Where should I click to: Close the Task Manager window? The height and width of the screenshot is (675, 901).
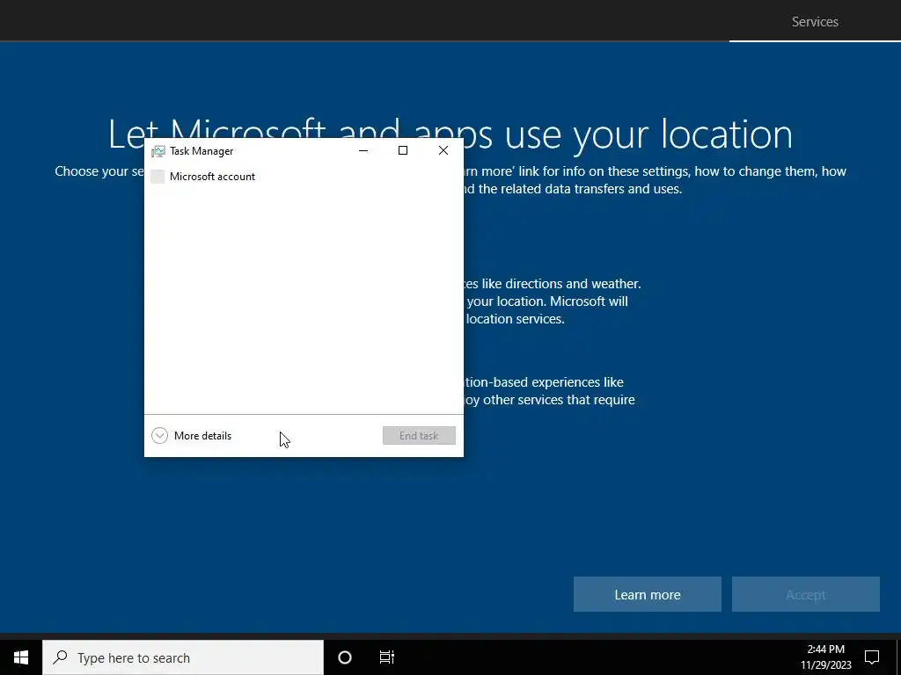[x=443, y=150]
